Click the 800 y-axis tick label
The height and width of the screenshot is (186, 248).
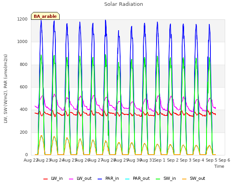pos(24,65)
